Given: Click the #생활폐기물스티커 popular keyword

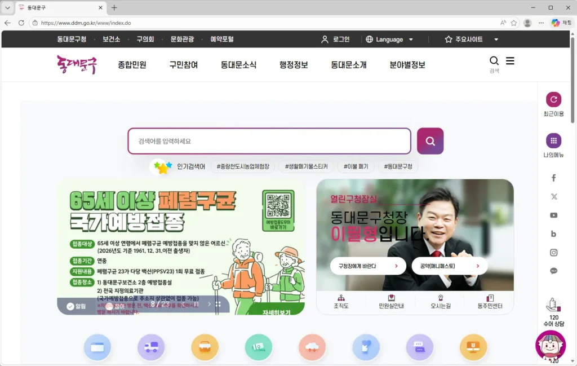Looking at the screenshot, I should tap(306, 167).
